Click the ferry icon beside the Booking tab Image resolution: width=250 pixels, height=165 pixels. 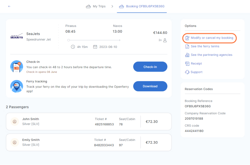[x=122, y=6]
